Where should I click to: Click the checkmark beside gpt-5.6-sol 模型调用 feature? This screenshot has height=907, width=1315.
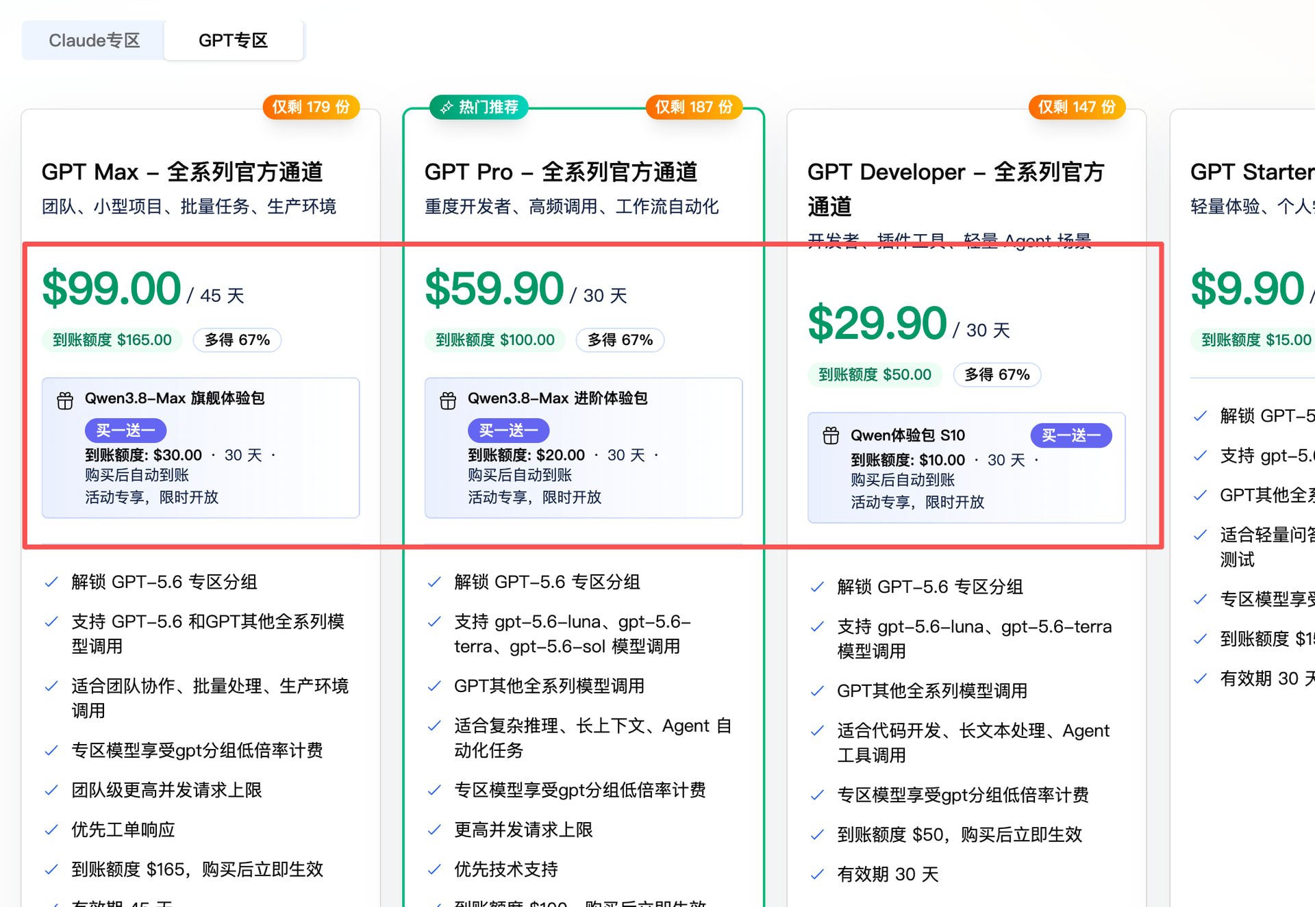(x=434, y=622)
